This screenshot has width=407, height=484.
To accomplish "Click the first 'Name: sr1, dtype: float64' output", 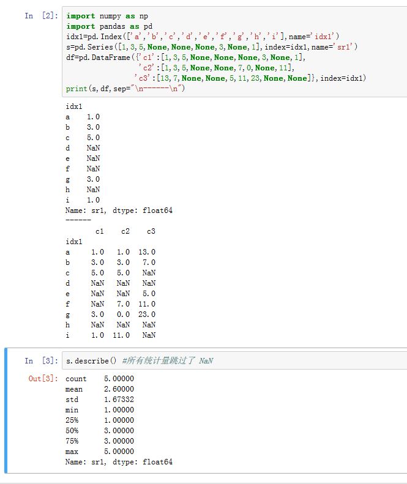I will coord(119,210).
